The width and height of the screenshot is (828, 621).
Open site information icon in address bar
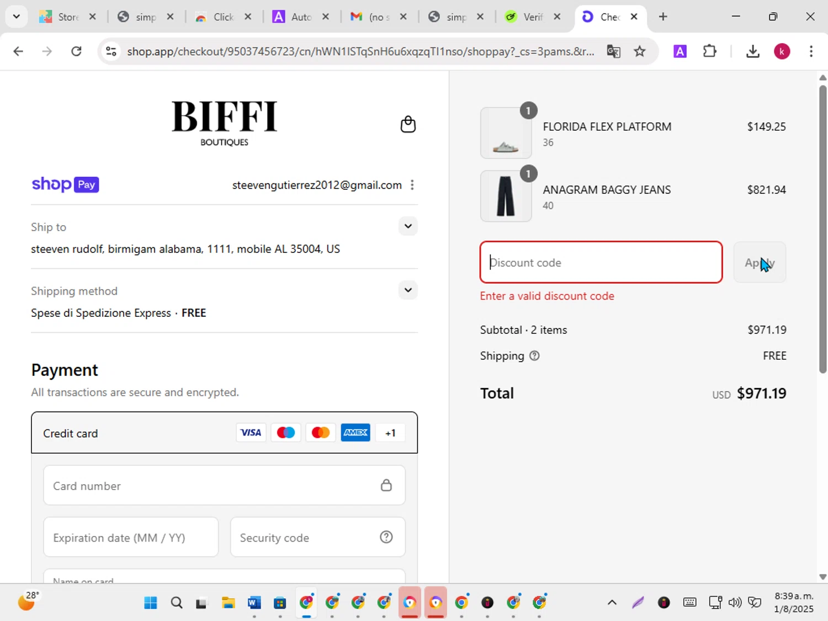click(x=111, y=51)
